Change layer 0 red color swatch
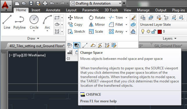This screenshot has width=187, height=109. pyautogui.click(x=160, y=32)
